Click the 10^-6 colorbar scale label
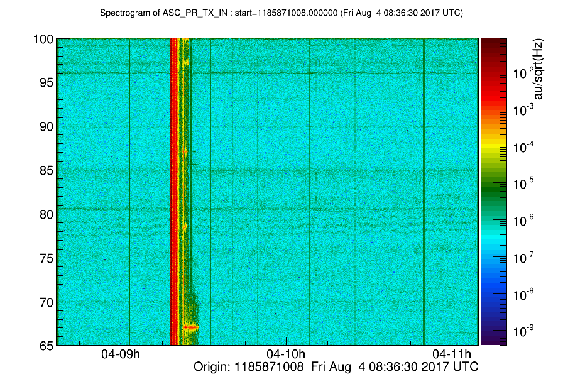Viewport: 563px width, 384px height. point(523,220)
